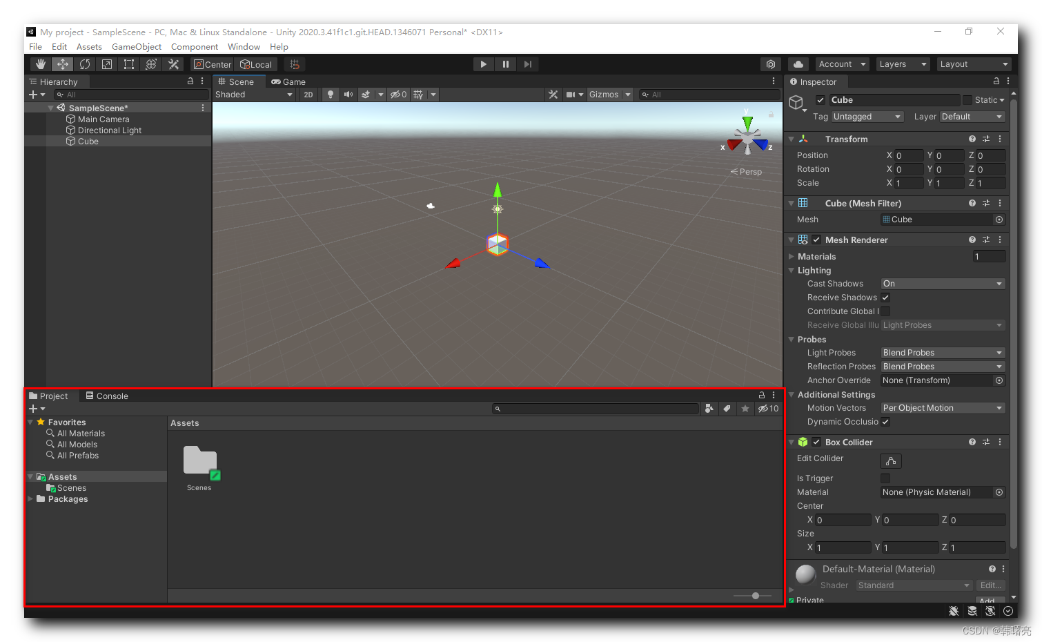Open cloud services icon
The image size is (1042, 642).
(x=798, y=64)
